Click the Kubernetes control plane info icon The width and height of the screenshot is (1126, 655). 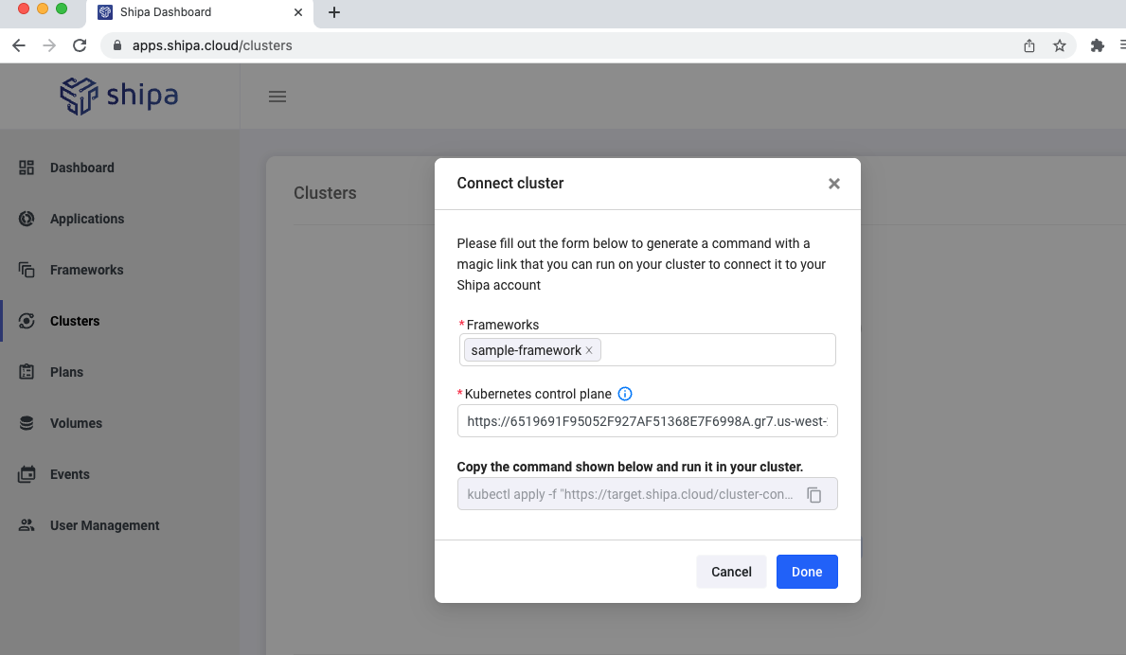click(x=625, y=394)
